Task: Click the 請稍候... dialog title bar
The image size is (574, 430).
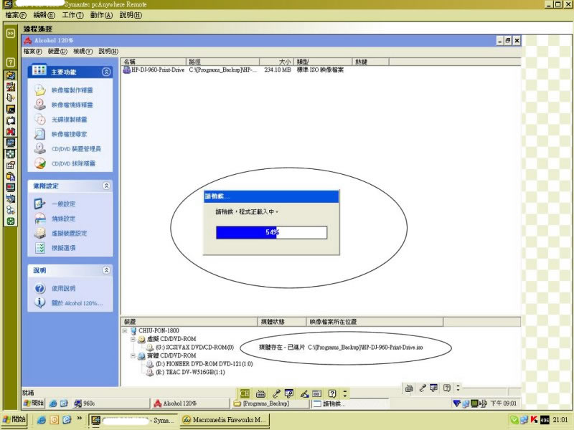Action: point(271,196)
